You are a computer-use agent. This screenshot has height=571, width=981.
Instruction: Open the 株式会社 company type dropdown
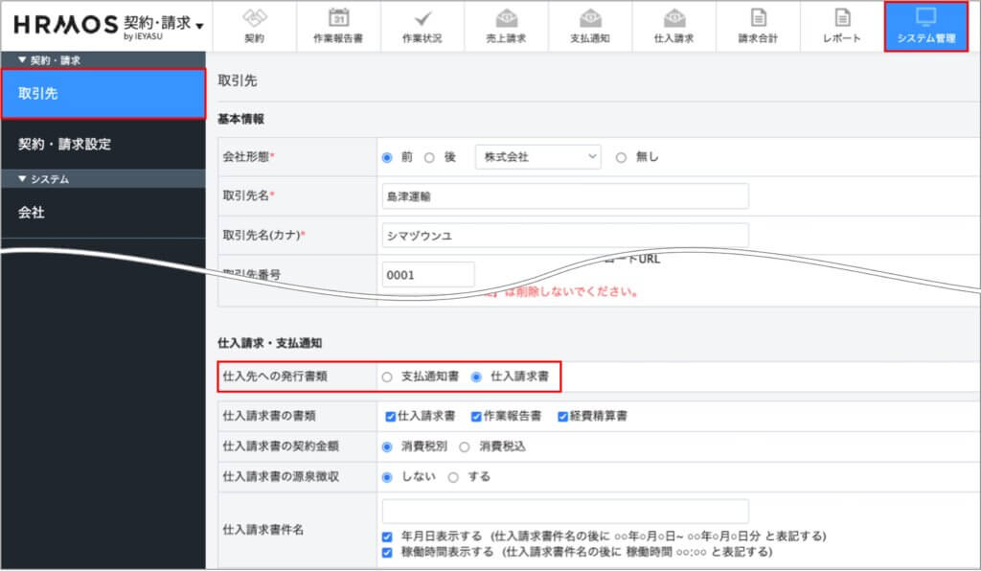pyautogui.click(x=537, y=157)
